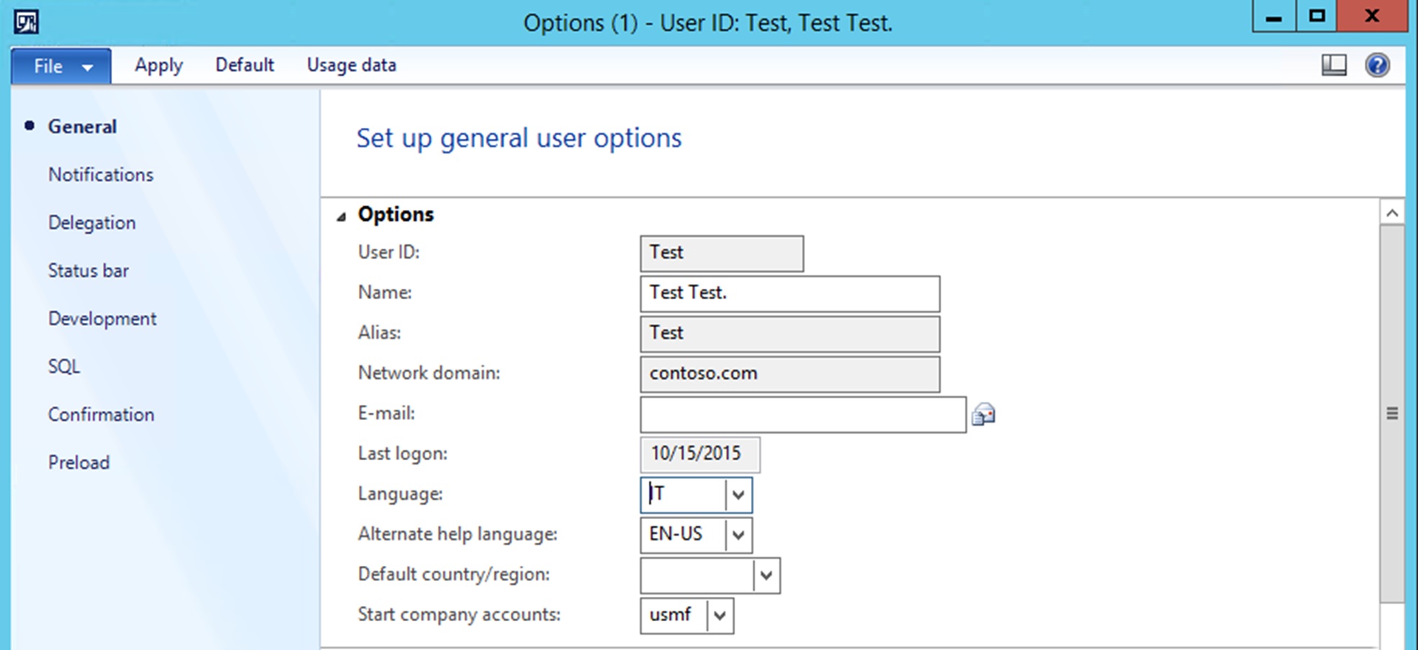This screenshot has height=650, width=1418.
Task: Select the SQL section
Action: point(64,367)
